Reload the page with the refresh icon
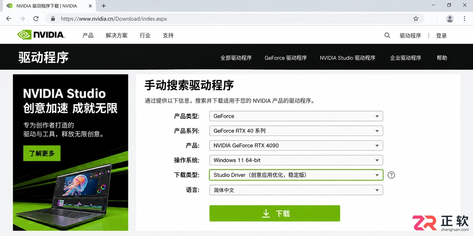The width and height of the screenshot is (473, 236). click(36, 19)
